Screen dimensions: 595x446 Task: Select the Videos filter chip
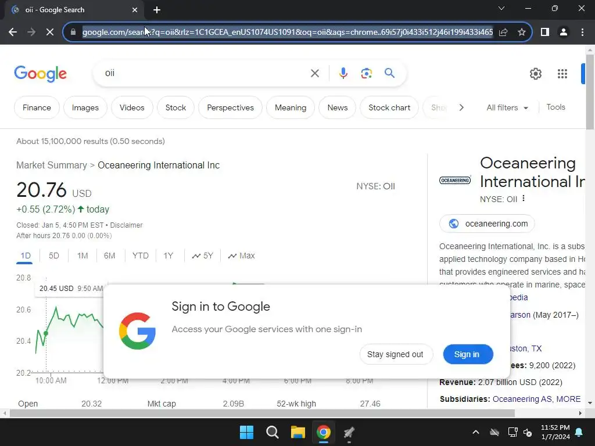pyautogui.click(x=132, y=107)
